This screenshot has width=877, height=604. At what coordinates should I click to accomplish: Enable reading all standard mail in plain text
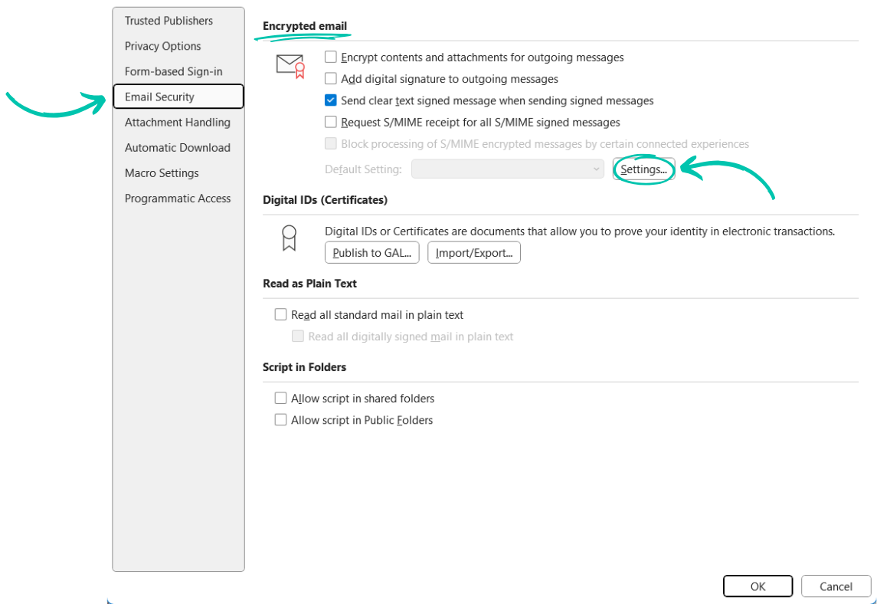[281, 314]
